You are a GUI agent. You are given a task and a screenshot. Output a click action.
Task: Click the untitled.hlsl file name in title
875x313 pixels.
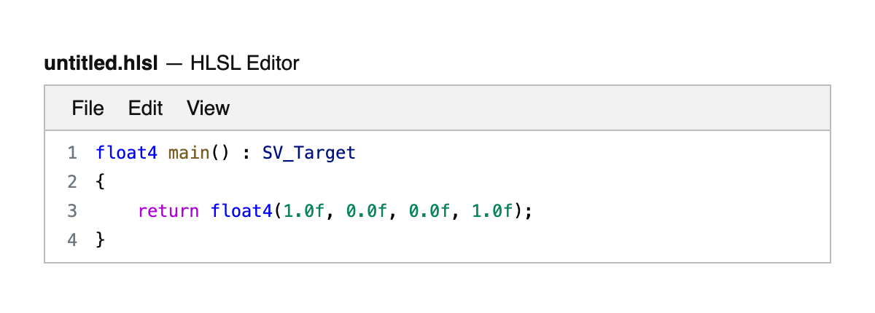pyautogui.click(x=101, y=63)
